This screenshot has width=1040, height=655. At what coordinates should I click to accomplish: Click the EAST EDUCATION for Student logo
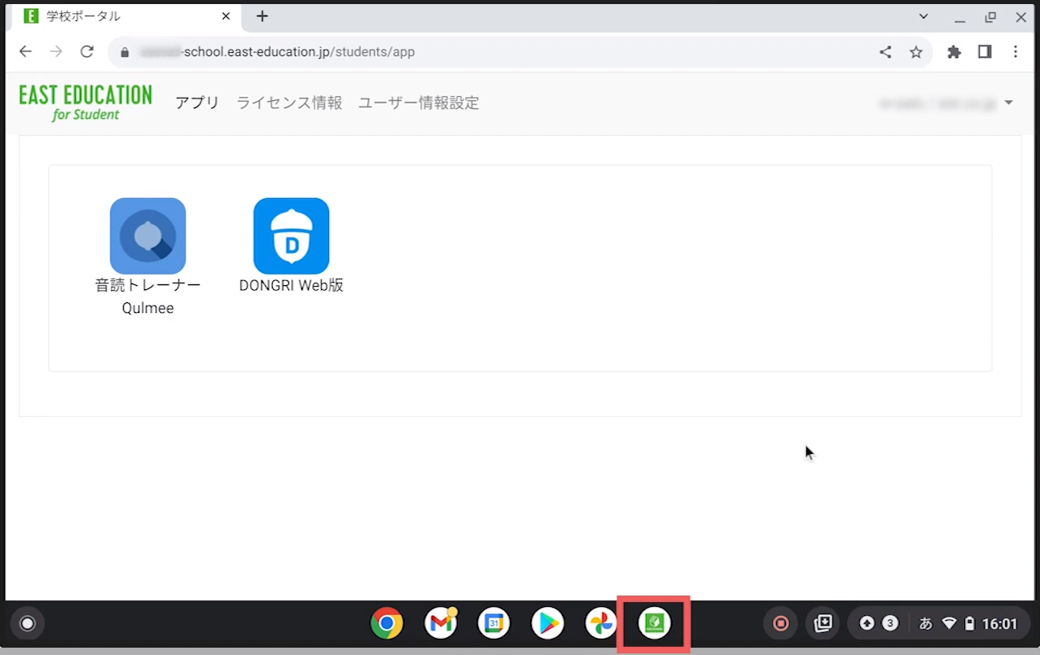pos(86,103)
